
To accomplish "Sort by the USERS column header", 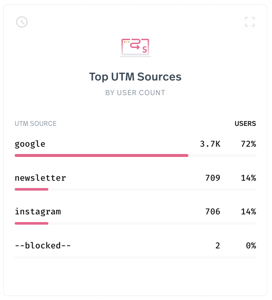I will [x=245, y=124].
